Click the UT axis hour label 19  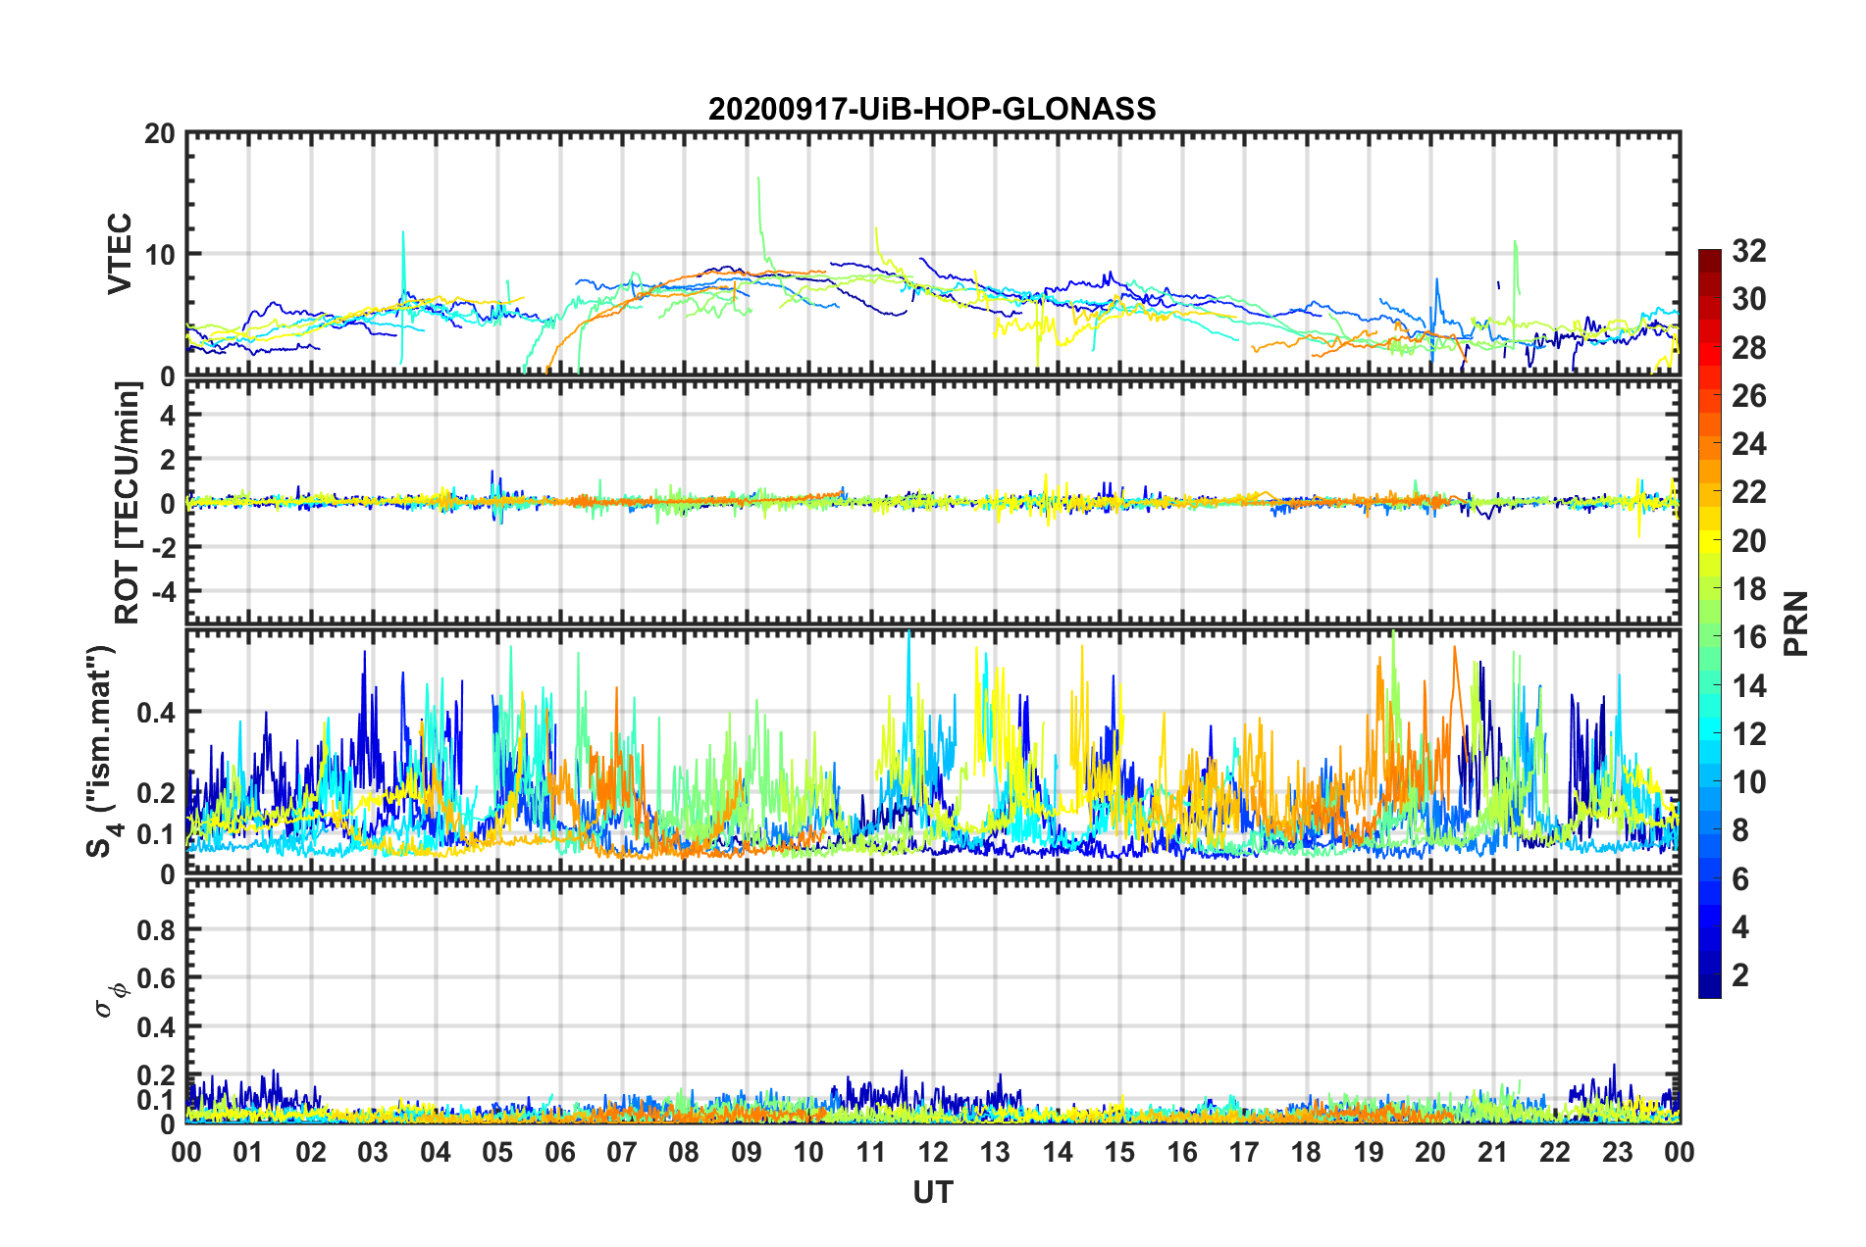[x=1369, y=1152]
